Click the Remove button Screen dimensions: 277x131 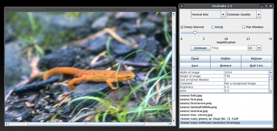226,65
